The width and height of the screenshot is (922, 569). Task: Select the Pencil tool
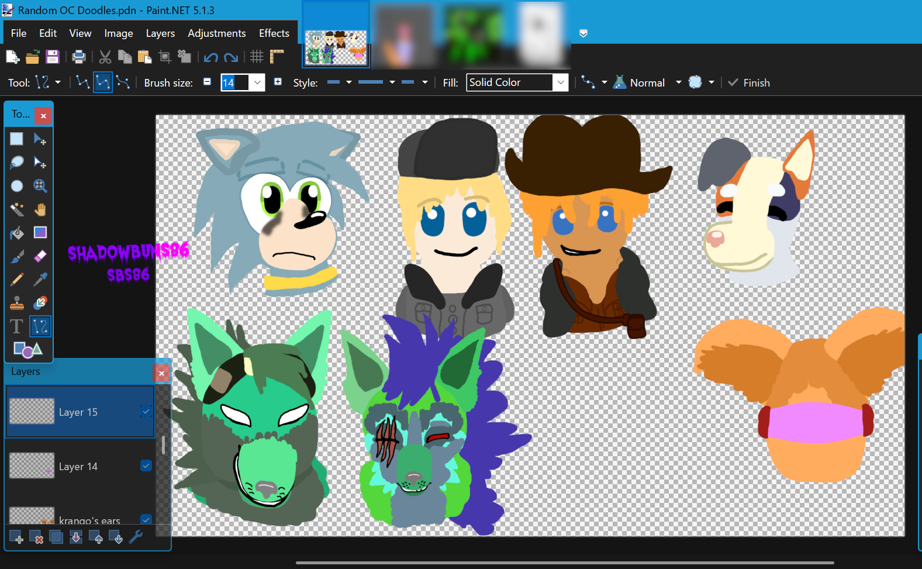(16, 280)
